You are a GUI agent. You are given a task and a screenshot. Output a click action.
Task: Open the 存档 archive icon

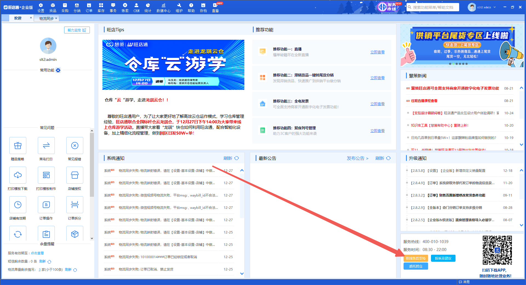point(203,8)
